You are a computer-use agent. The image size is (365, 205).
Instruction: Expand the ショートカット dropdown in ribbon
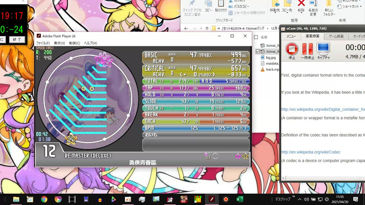coord(361,6)
